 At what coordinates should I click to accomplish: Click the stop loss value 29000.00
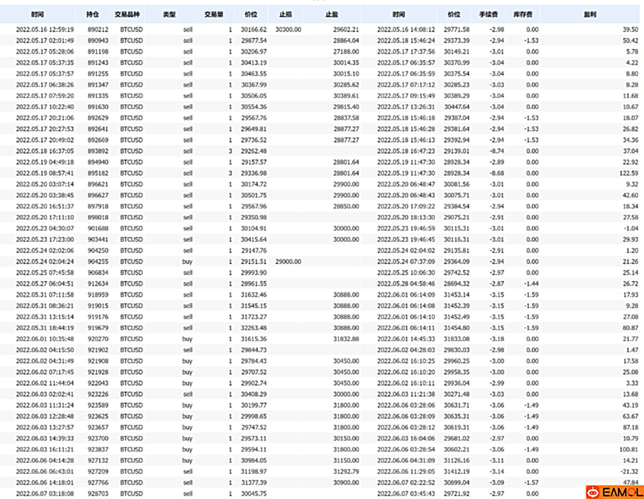click(288, 262)
